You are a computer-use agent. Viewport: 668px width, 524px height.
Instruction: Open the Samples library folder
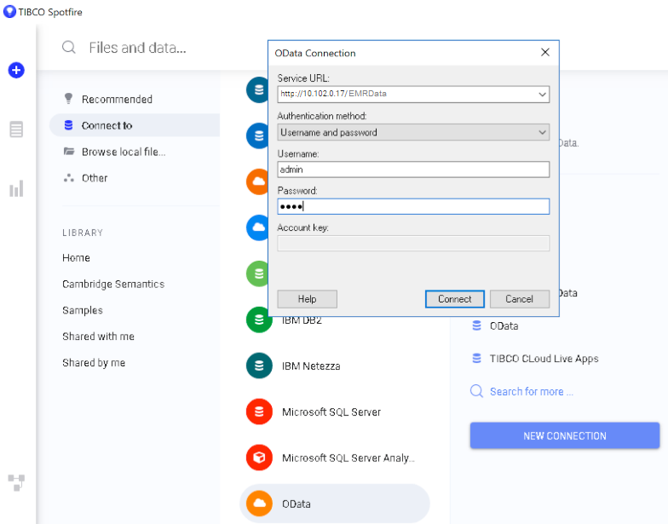pyautogui.click(x=83, y=310)
